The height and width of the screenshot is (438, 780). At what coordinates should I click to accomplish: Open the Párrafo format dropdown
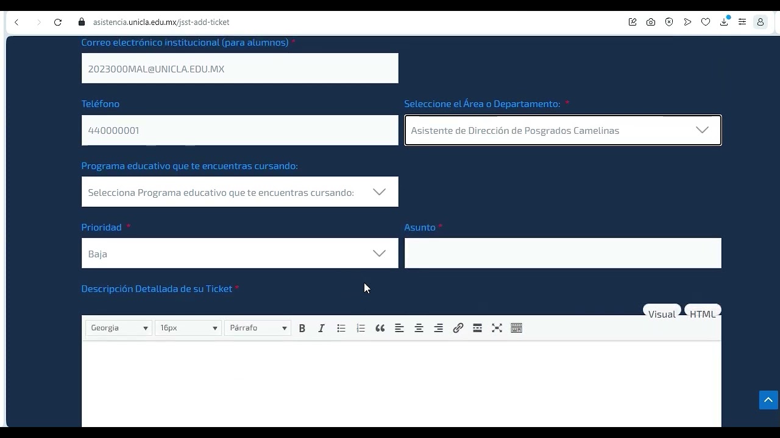[258, 328]
